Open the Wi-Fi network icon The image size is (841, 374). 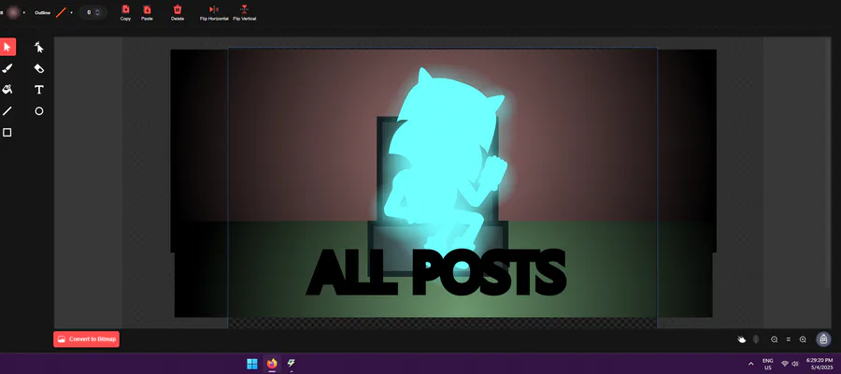click(785, 364)
